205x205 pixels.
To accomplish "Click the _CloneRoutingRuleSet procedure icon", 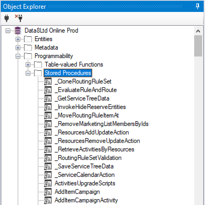I will pos(48,82).
